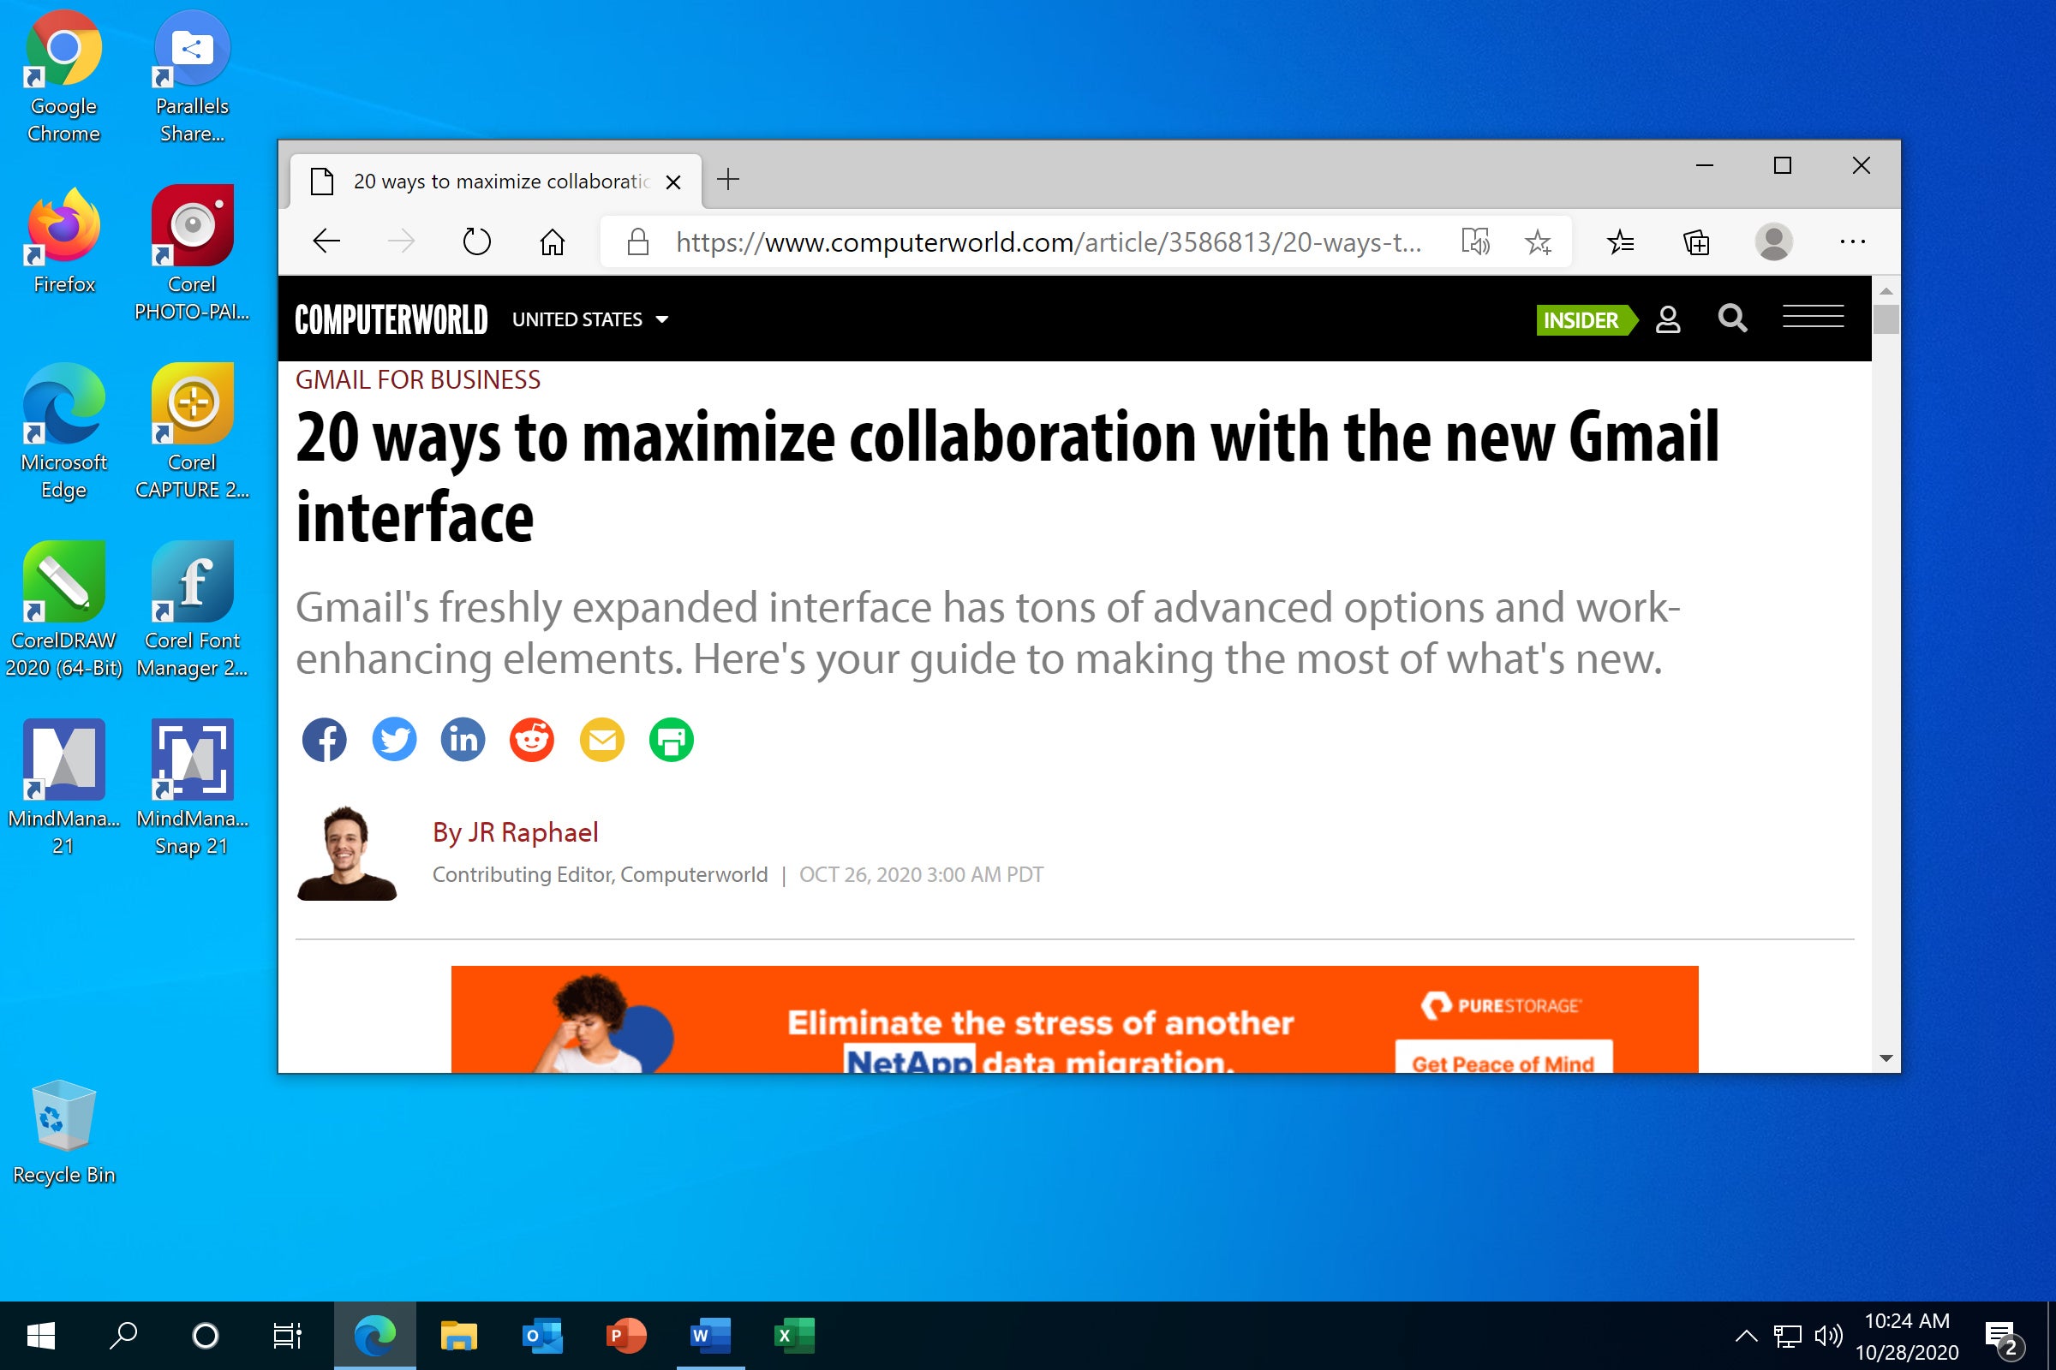Launch Excel from the taskbar
This screenshot has height=1370, width=2056.
click(x=794, y=1335)
